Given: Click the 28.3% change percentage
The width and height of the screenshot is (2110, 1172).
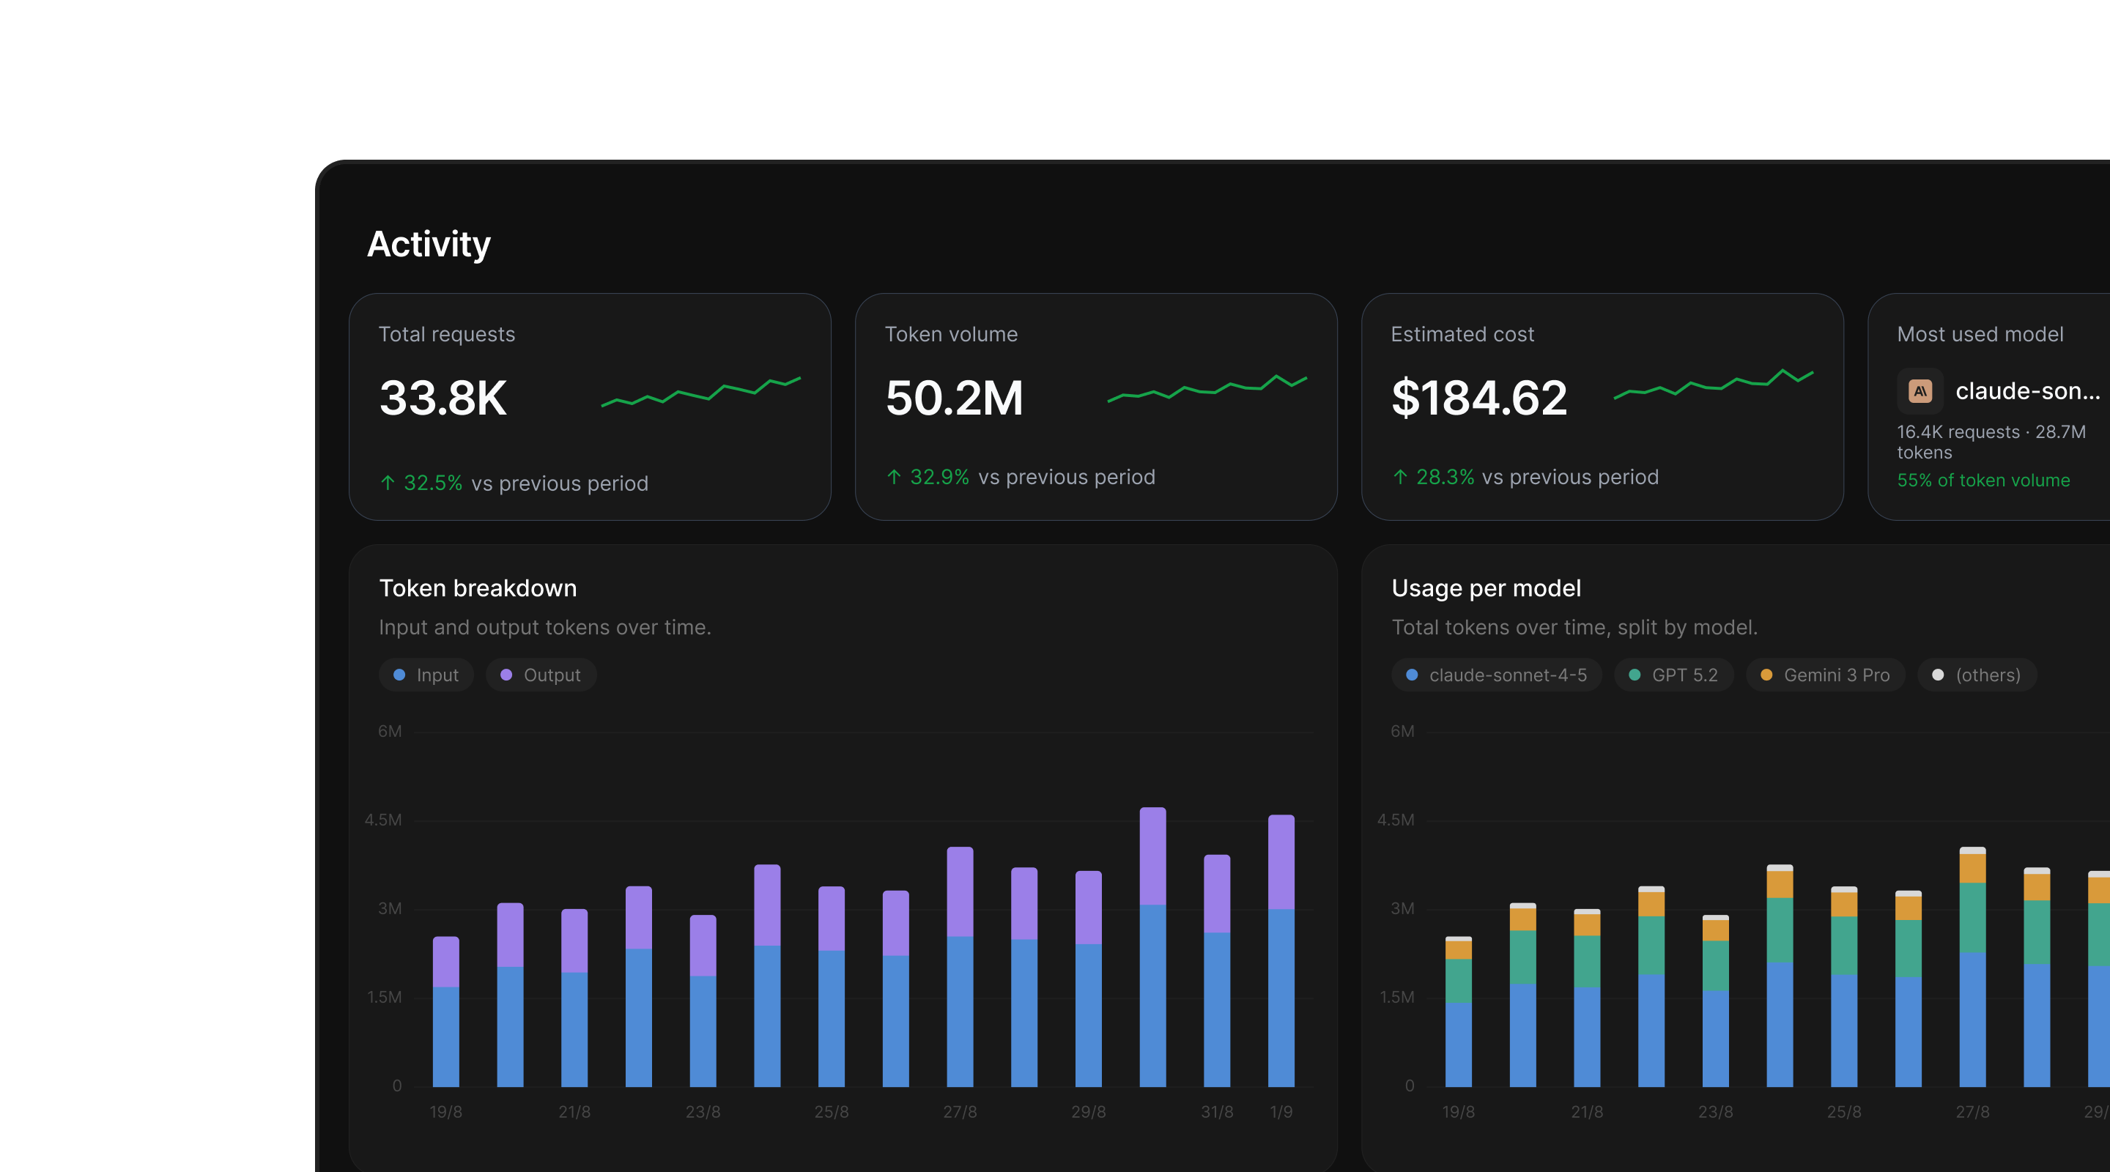Looking at the screenshot, I should pos(1445,477).
